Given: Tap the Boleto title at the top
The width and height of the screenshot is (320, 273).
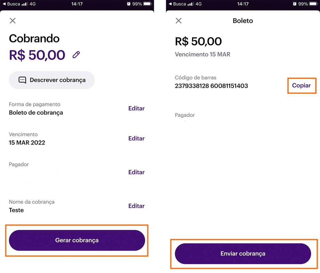Looking at the screenshot, I should [x=243, y=21].
